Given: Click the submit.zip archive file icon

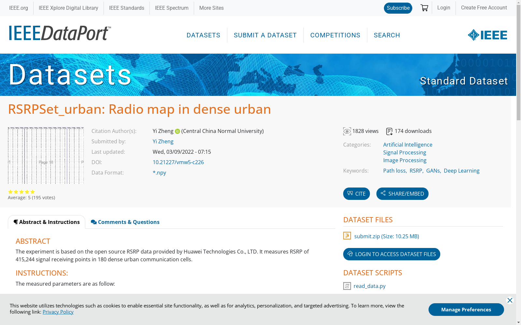Looking at the screenshot, I should coord(347,236).
